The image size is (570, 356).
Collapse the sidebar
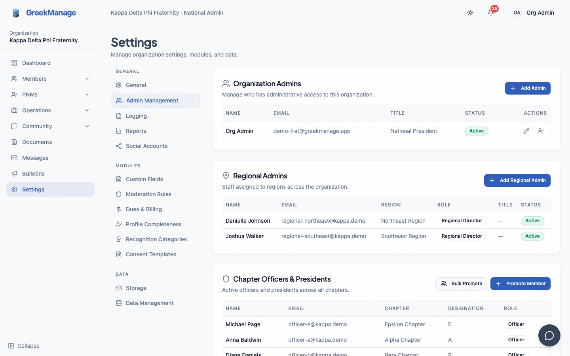[x=24, y=346]
